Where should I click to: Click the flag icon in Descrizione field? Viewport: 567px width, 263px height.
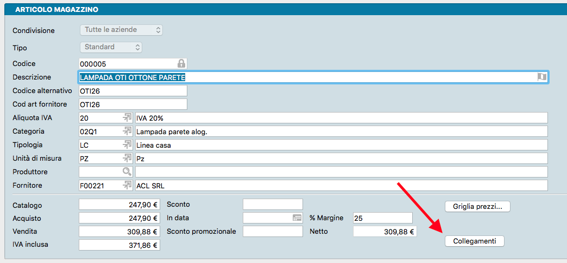pos(541,77)
